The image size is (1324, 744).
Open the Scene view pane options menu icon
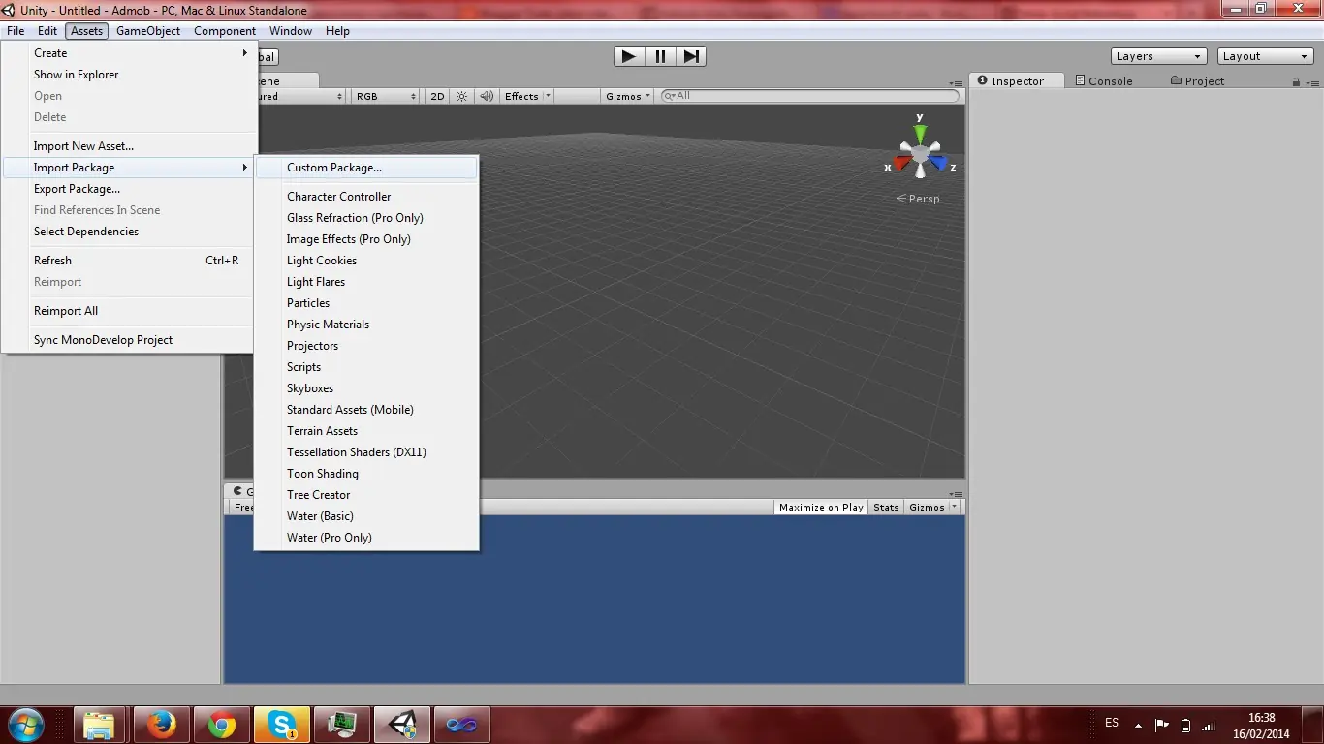[956, 83]
